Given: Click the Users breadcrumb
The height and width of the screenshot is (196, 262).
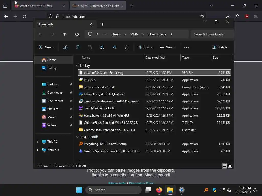Looking at the screenshot, I should pos(116,34).
